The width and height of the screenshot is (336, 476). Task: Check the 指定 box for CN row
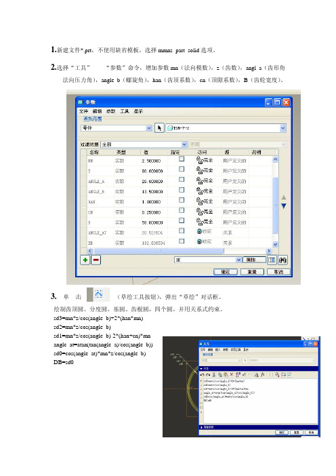pos(182,210)
